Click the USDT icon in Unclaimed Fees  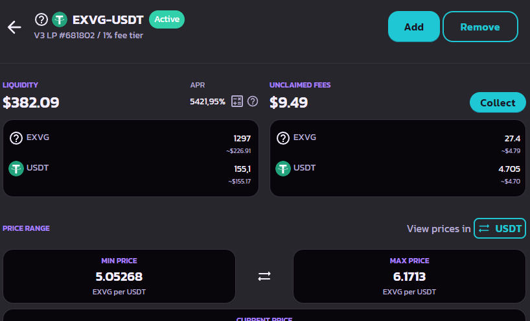(283, 169)
